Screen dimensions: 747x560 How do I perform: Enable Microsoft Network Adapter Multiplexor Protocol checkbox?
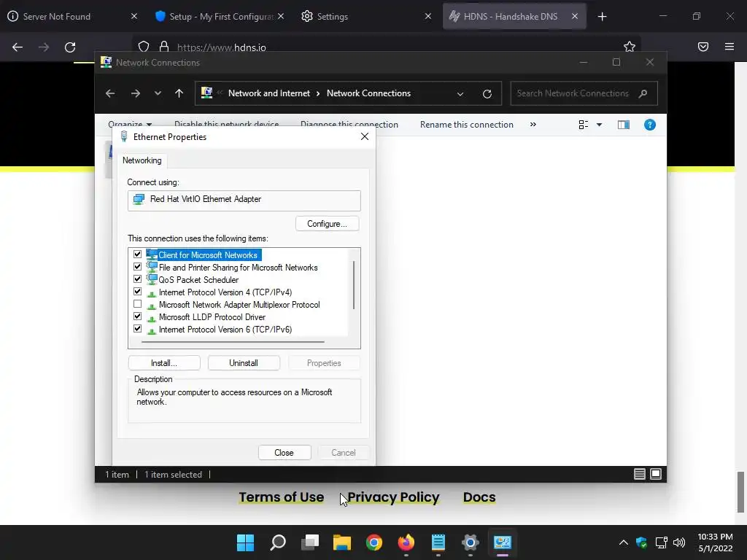138,304
